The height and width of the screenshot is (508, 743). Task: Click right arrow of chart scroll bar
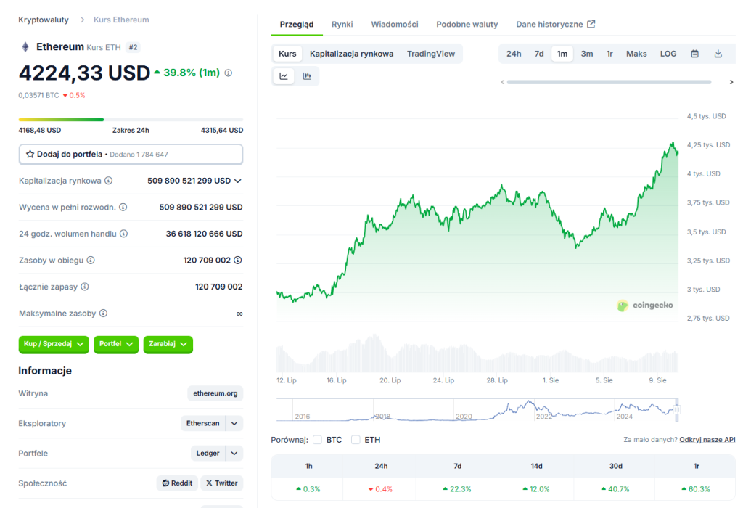[x=731, y=83]
